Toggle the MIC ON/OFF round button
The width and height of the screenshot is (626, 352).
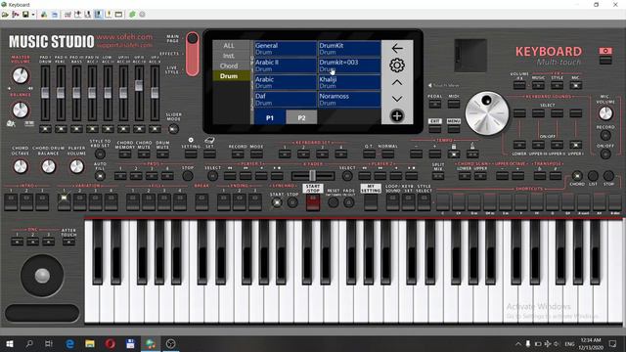[605, 154]
